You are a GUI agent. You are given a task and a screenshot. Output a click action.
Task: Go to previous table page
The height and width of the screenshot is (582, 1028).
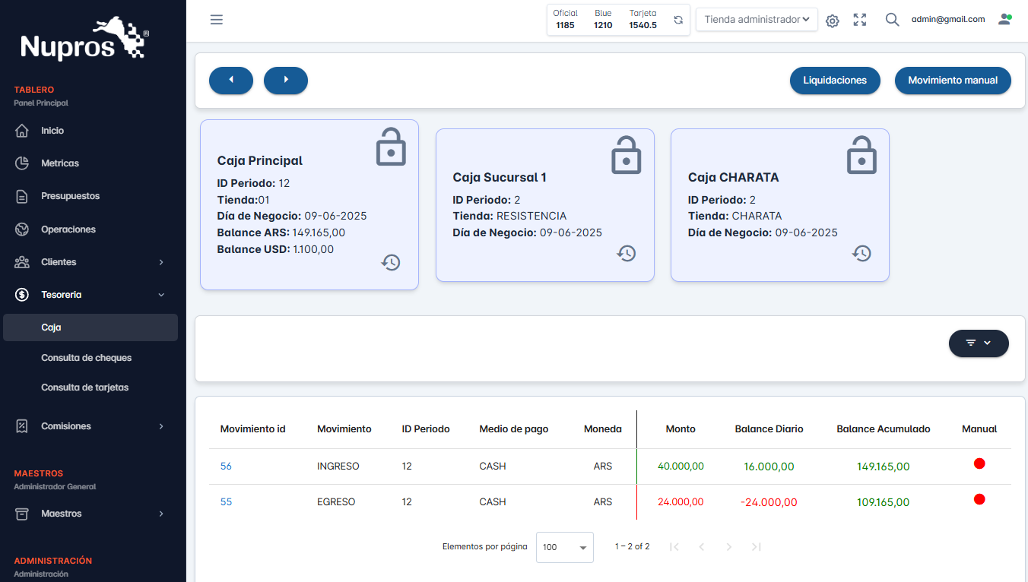tap(702, 547)
